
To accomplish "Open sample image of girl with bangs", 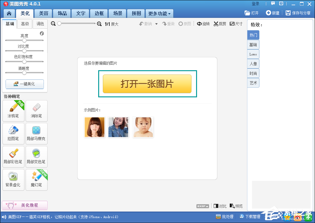I will (x=94, y=127).
